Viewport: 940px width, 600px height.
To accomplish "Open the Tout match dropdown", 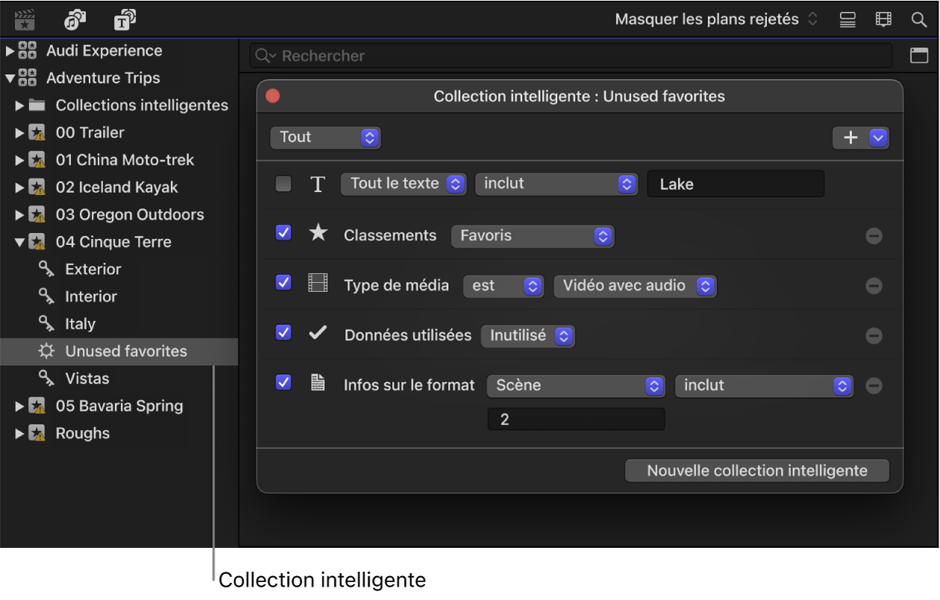I will [325, 137].
